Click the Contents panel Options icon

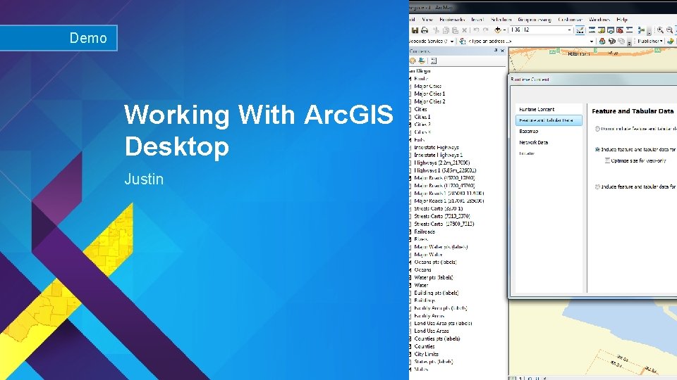point(434,61)
